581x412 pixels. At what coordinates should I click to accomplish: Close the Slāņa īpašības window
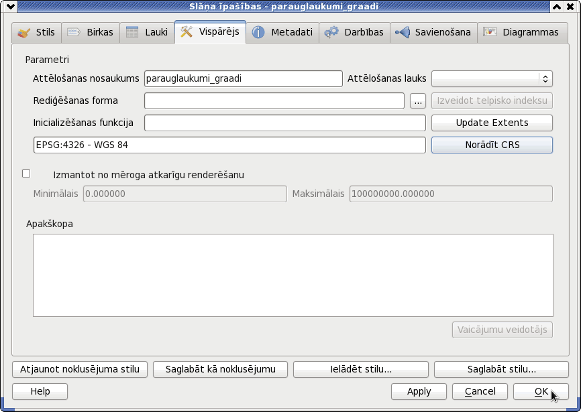[570, 6]
